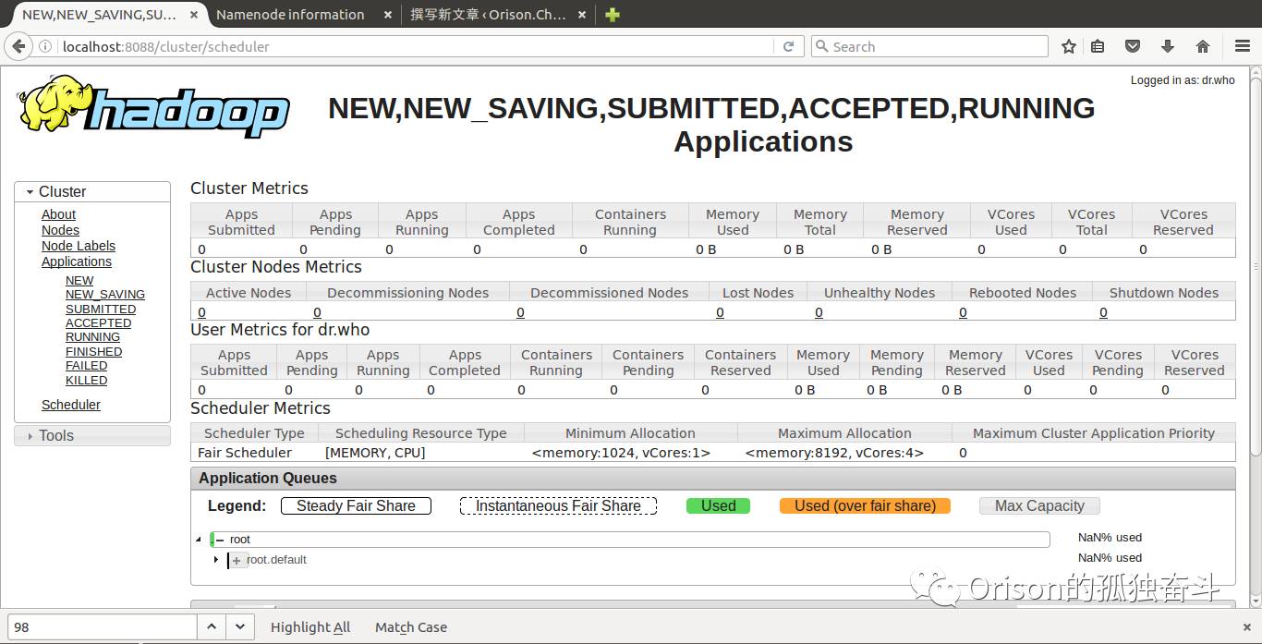1262x644 pixels.
Task: Find previous match with up arrow
Action: tap(212, 626)
